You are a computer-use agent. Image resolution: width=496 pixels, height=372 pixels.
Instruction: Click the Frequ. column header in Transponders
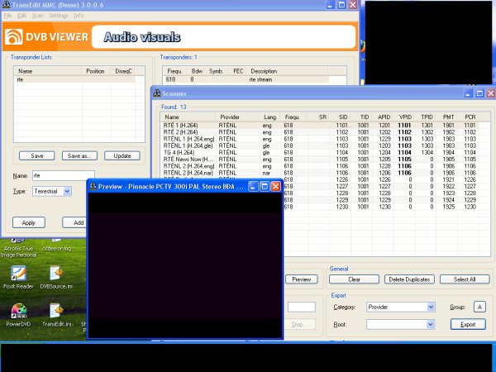(174, 71)
